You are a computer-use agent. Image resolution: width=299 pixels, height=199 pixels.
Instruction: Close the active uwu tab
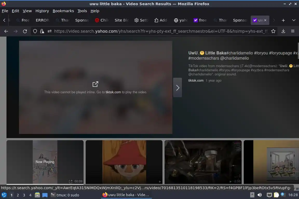tap(265, 20)
